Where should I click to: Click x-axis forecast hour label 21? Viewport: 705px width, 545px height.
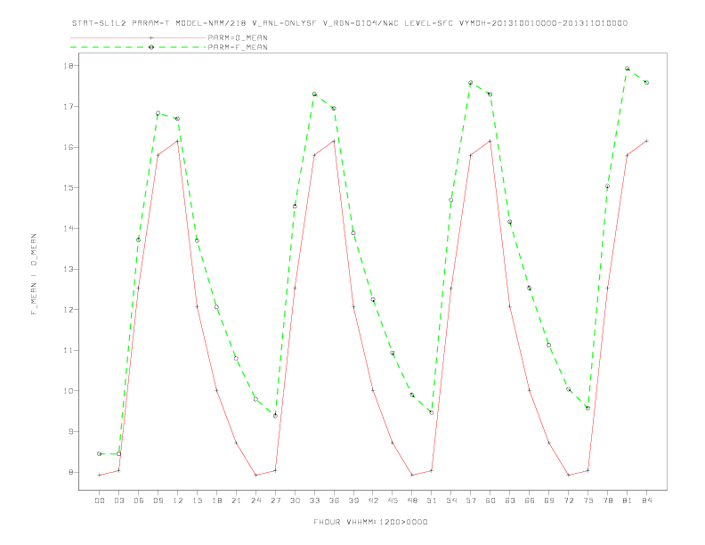point(236,500)
